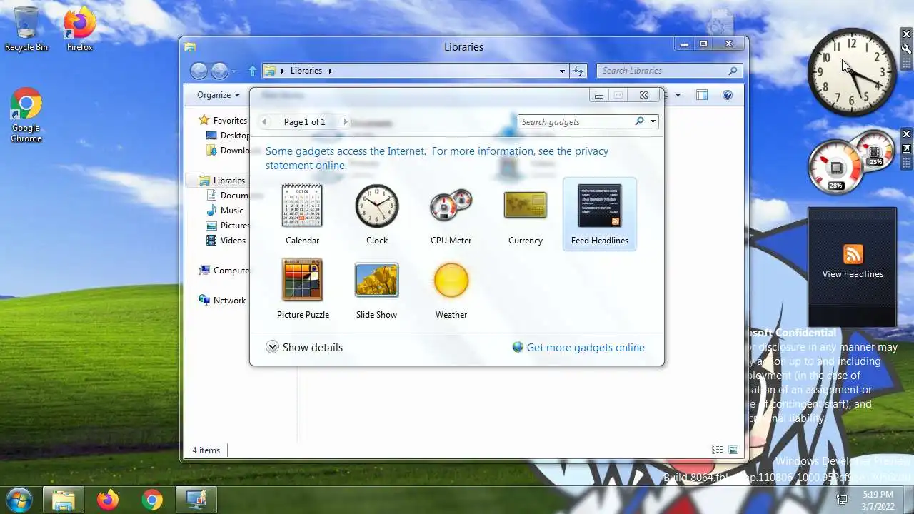Image resolution: width=914 pixels, height=514 pixels.
Task: Minimize the gadget gallery window
Action: pyautogui.click(x=599, y=96)
